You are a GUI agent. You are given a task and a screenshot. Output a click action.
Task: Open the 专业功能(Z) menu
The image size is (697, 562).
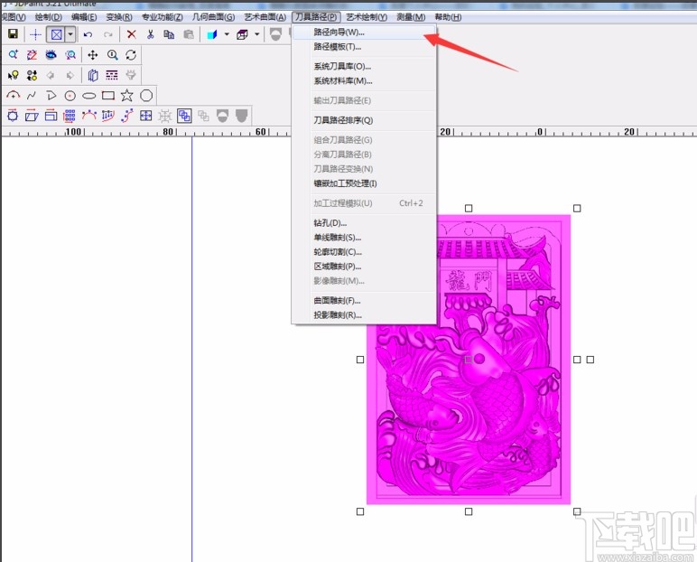163,17
